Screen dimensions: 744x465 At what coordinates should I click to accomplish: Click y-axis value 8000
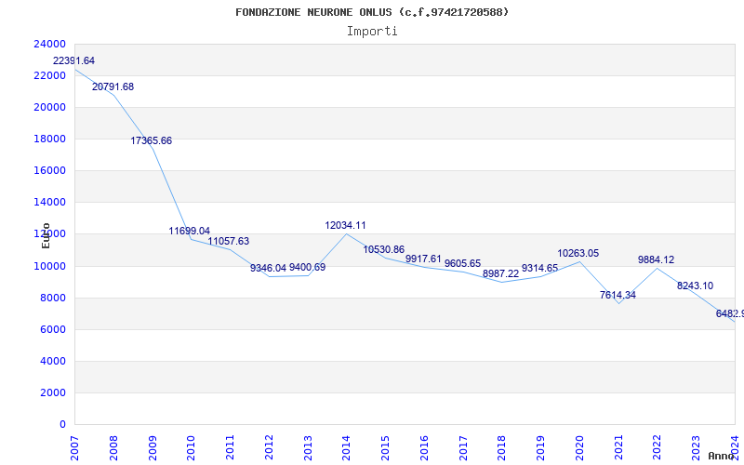(x=52, y=298)
